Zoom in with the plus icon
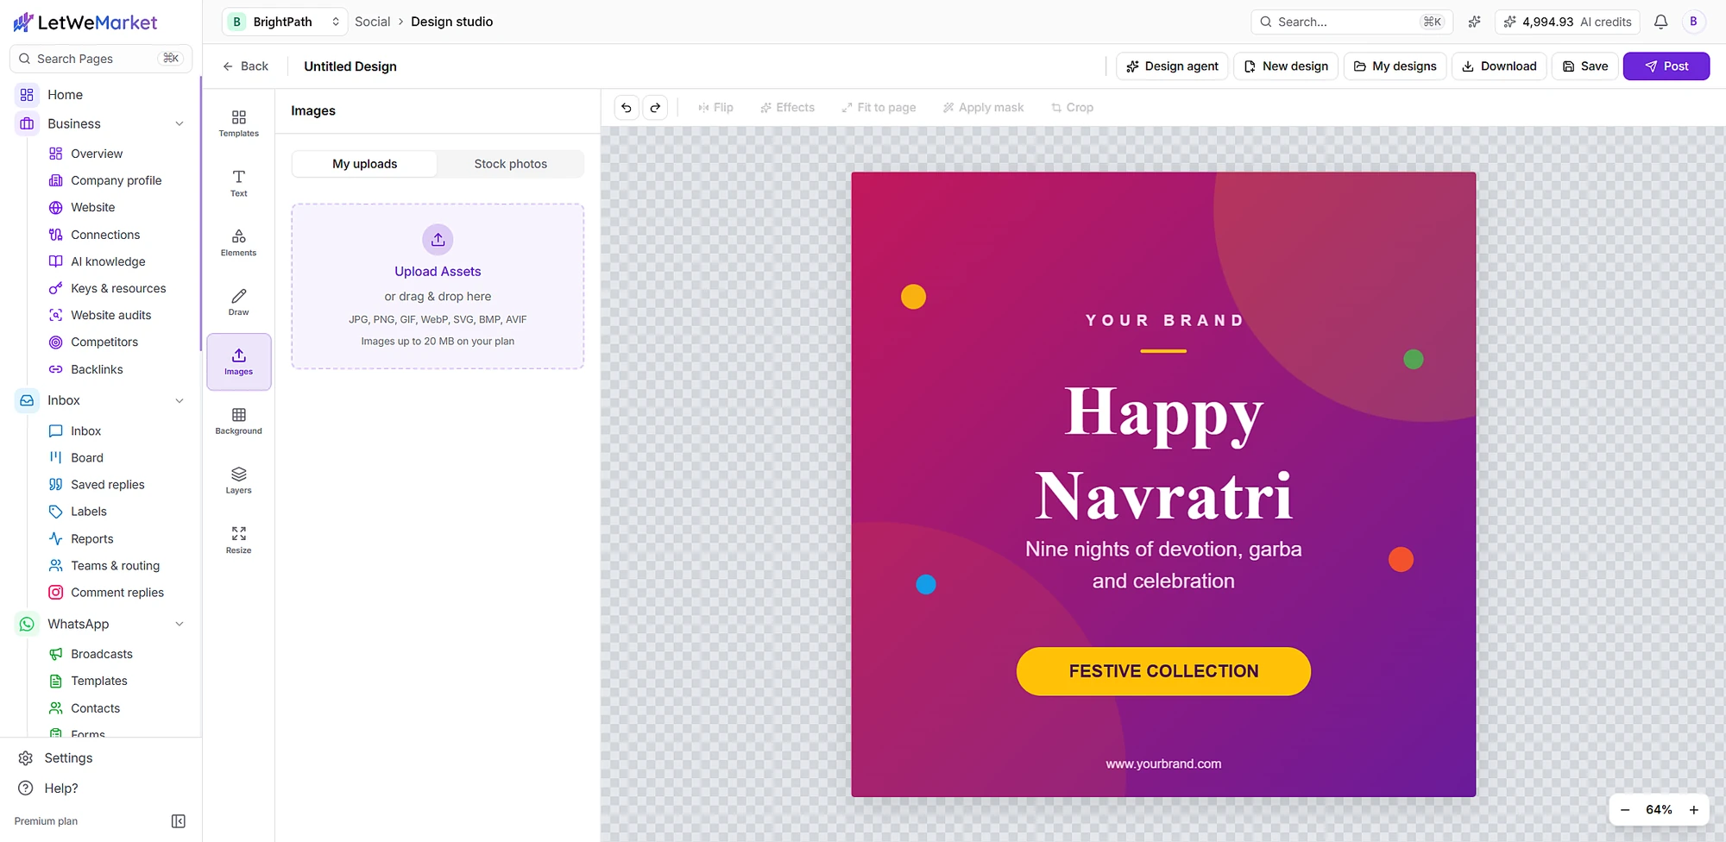Screen dimensions: 1726x842 1694,810
